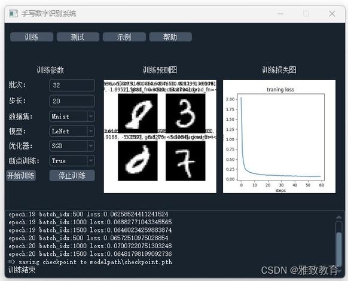The height and width of the screenshot is (281, 348).
Task: Close the 手写数字识别系统 window
Action: click(332, 14)
